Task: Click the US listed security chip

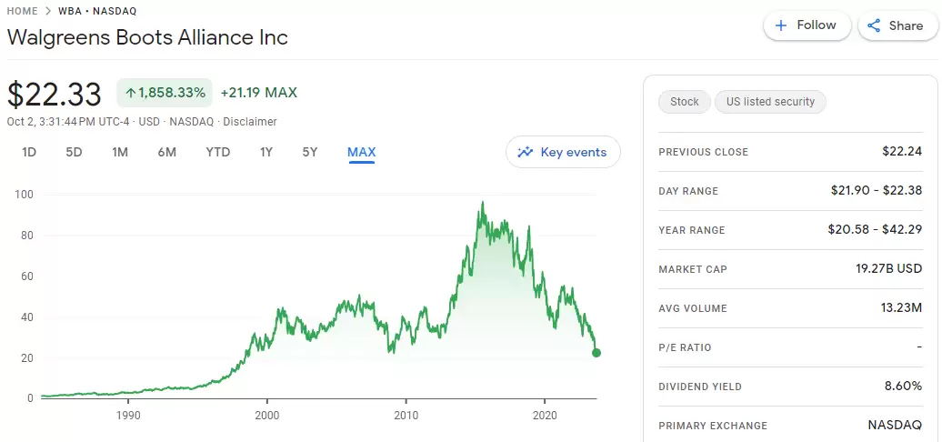Action: click(770, 102)
